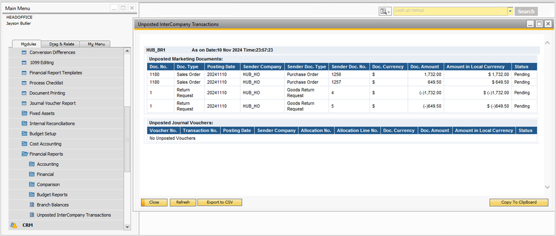Click the Search button
Viewport: 556px width, 236px height.
[x=526, y=11]
